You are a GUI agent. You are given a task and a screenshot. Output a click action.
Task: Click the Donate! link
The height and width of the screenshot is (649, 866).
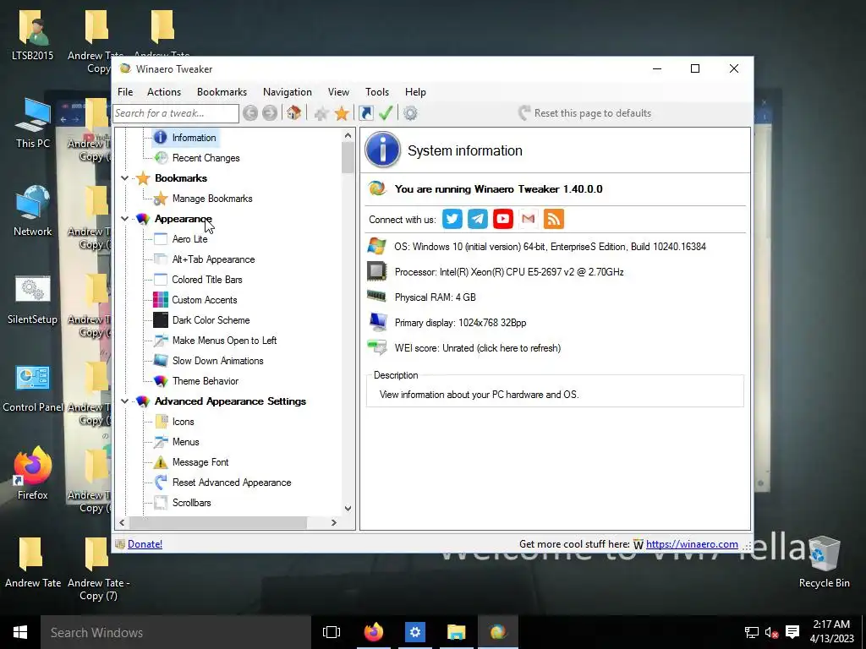pyautogui.click(x=145, y=544)
